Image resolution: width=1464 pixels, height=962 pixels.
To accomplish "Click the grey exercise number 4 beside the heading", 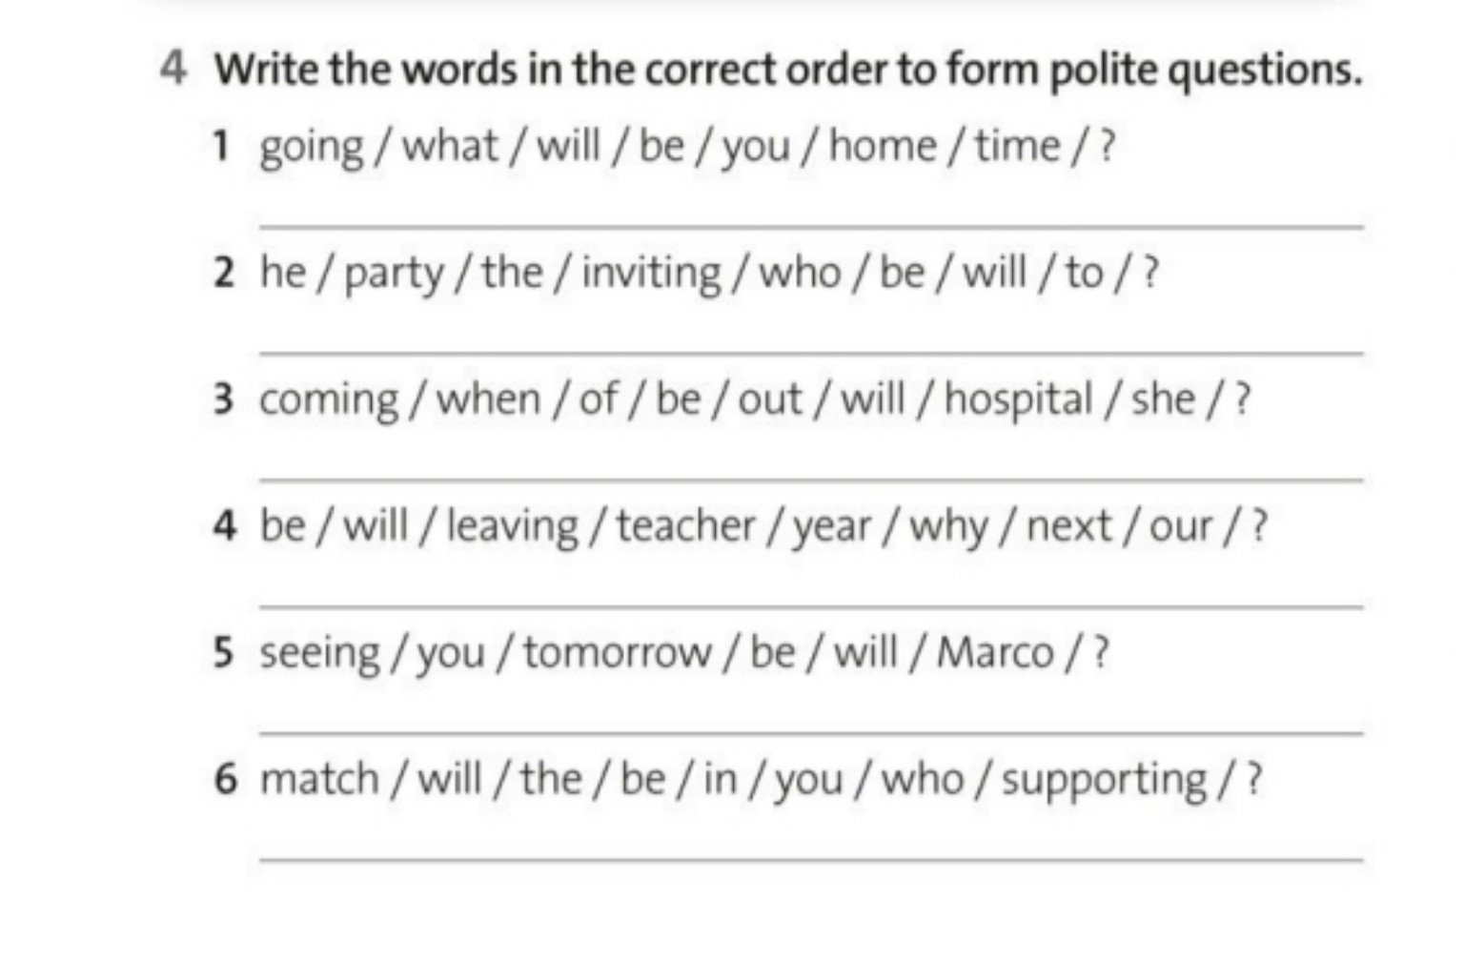I will (x=173, y=69).
